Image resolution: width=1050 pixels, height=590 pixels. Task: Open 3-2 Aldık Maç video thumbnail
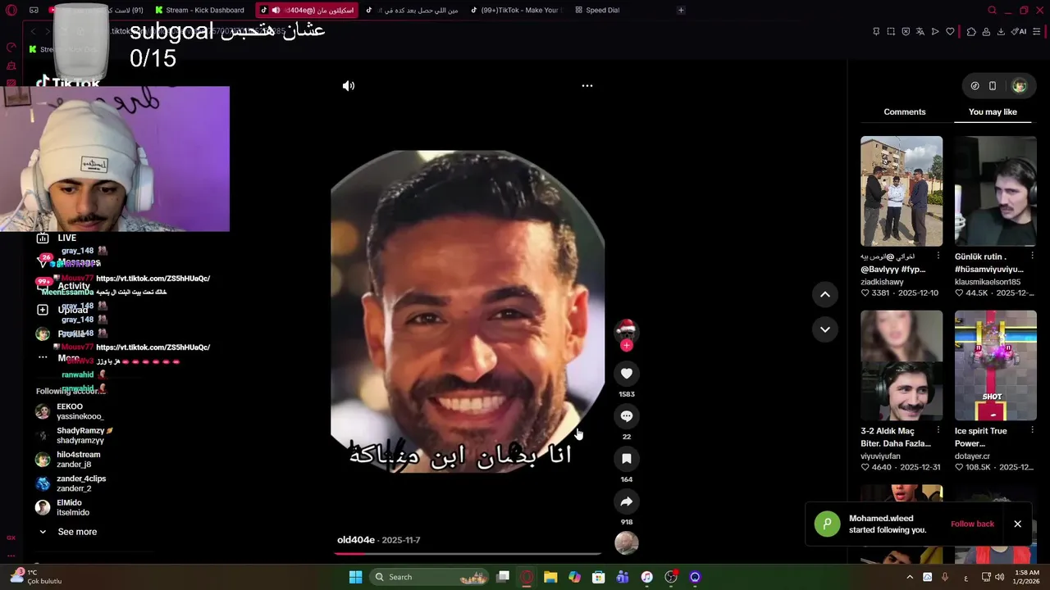tap(902, 365)
